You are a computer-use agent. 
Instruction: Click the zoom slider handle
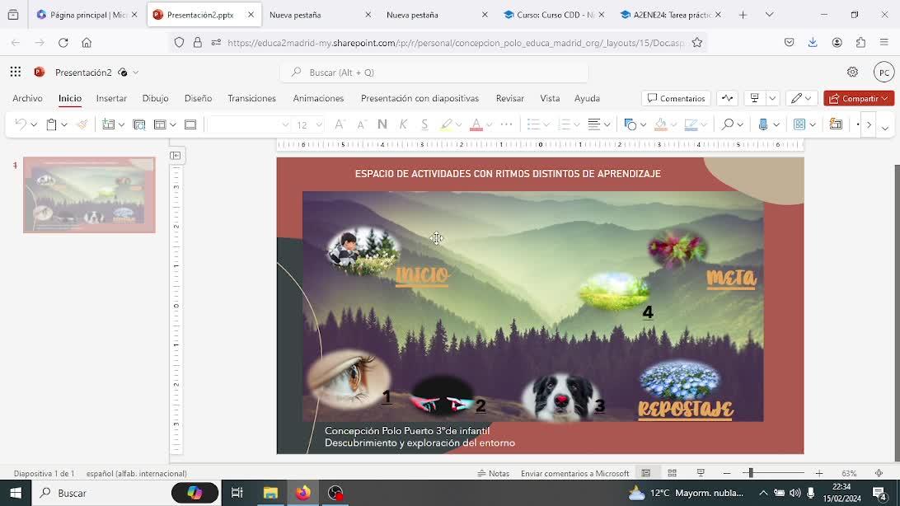click(748, 473)
